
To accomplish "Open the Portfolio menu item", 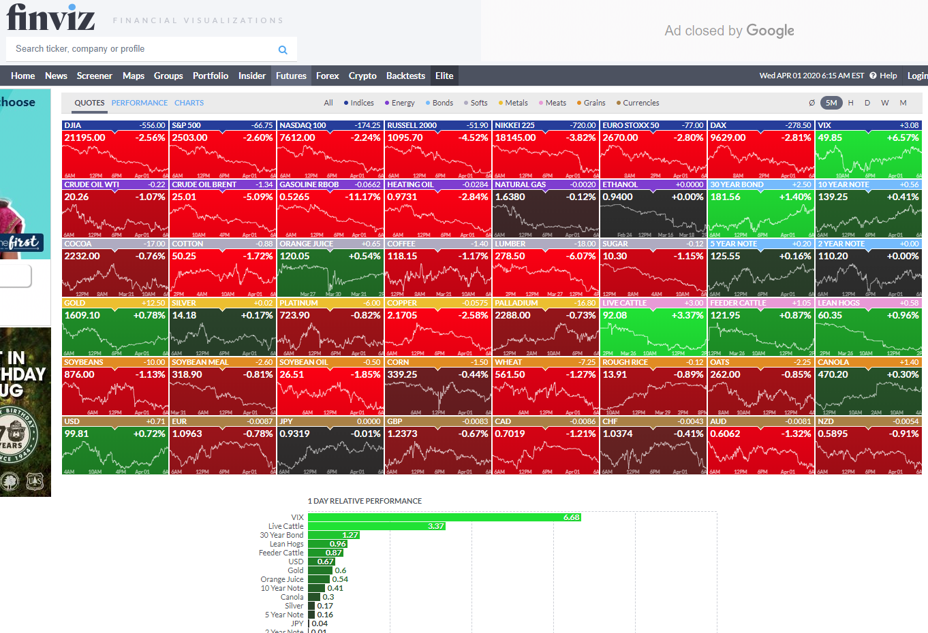I will pos(211,76).
